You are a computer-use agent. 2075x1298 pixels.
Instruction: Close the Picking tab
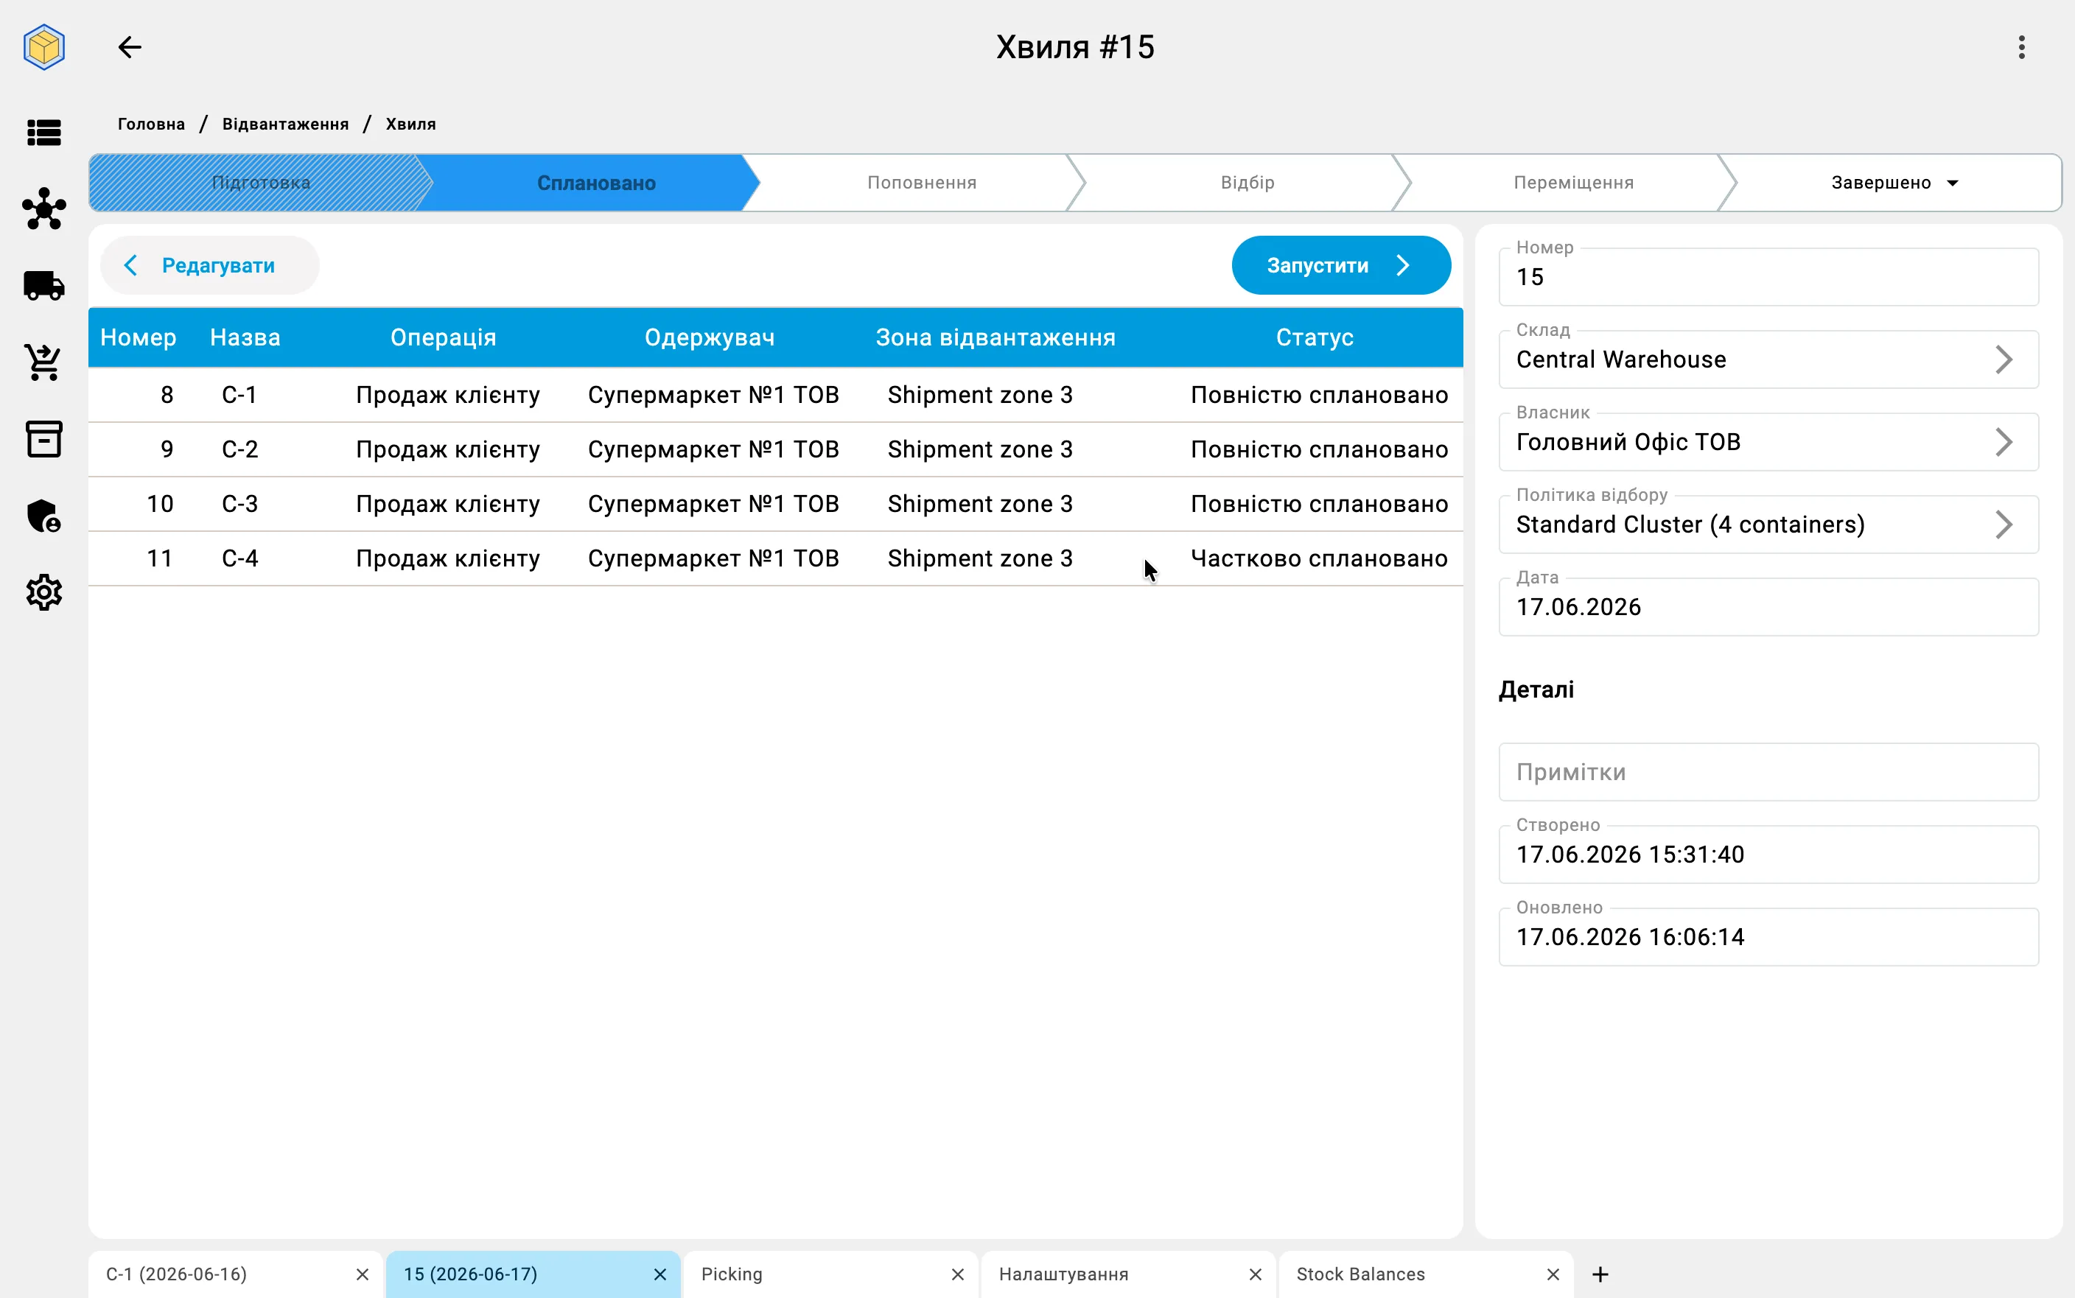point(957,1274)
